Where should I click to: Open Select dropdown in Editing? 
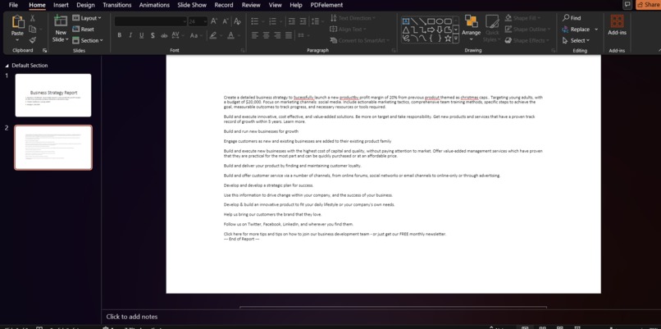pos(576,40)
